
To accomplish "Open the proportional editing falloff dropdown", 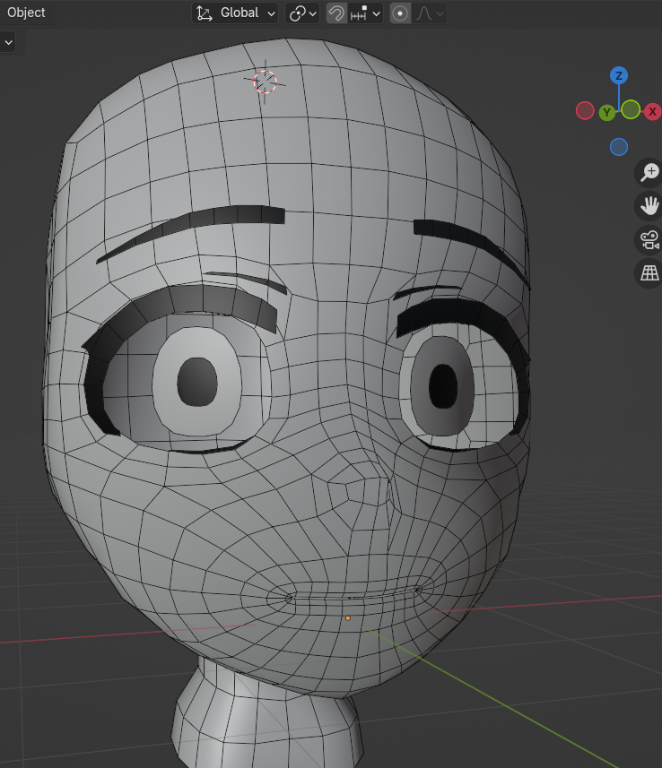I will point(429,13).
